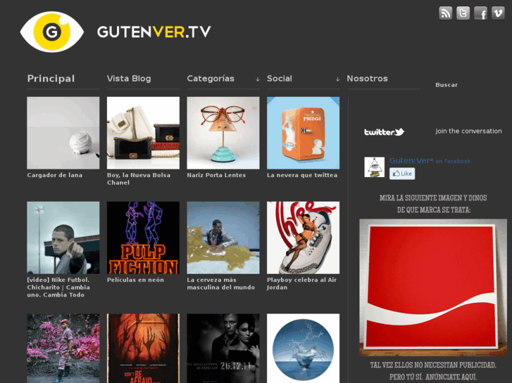Open the Chicharito Nike video thumbnail
The image size is (512, 383).
63,238
